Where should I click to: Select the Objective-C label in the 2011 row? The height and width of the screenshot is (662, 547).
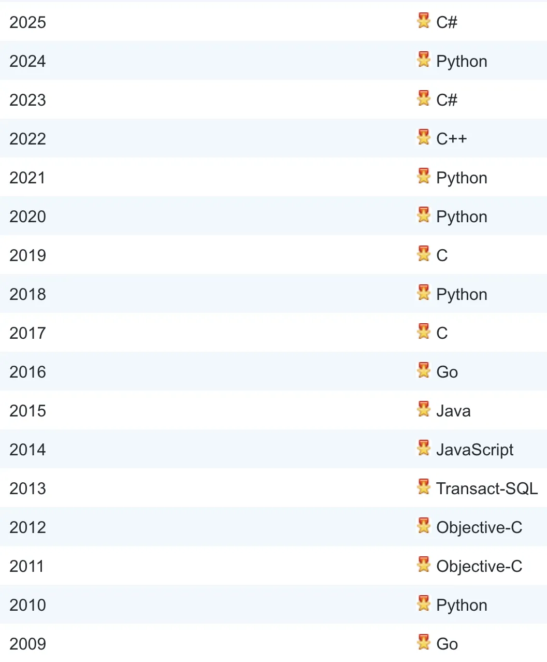pos(479,566)
